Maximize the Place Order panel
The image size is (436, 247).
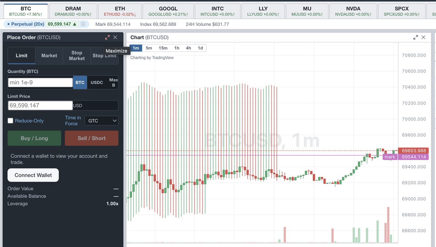click(107, 37)
